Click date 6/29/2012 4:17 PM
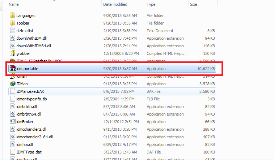The height and width of the screenshot is (160, 274). coord(120,144)
